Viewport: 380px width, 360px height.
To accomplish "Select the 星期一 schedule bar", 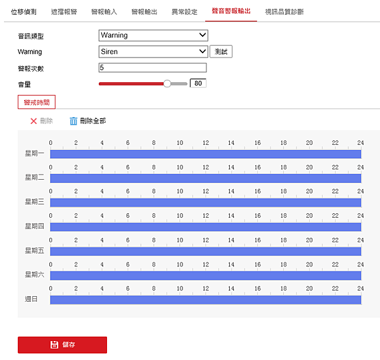I will (205, 154).
